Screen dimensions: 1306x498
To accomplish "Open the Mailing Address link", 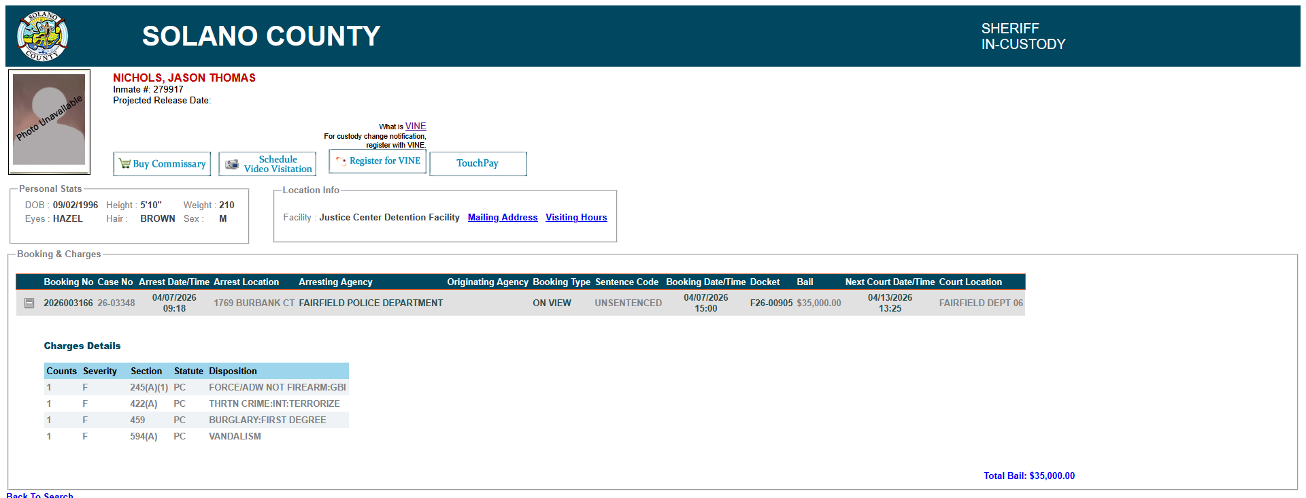I will [x=503, y=218].
